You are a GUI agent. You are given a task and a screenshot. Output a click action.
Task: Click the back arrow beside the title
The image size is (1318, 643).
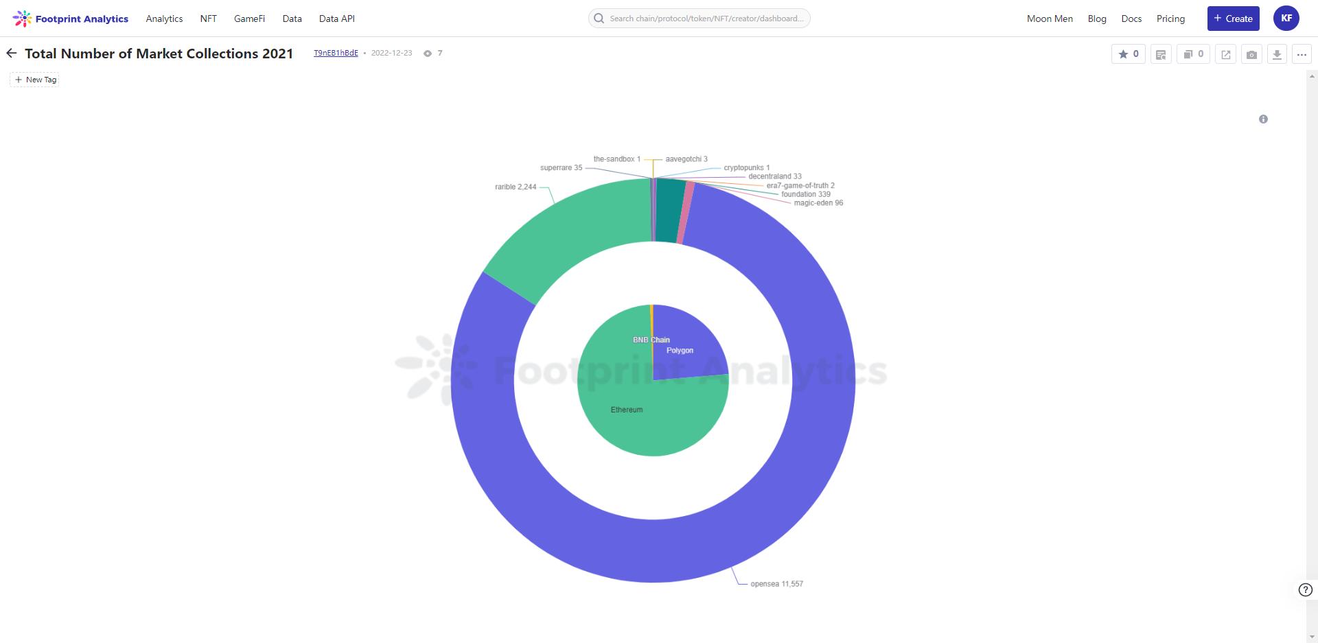coord(11,54)
